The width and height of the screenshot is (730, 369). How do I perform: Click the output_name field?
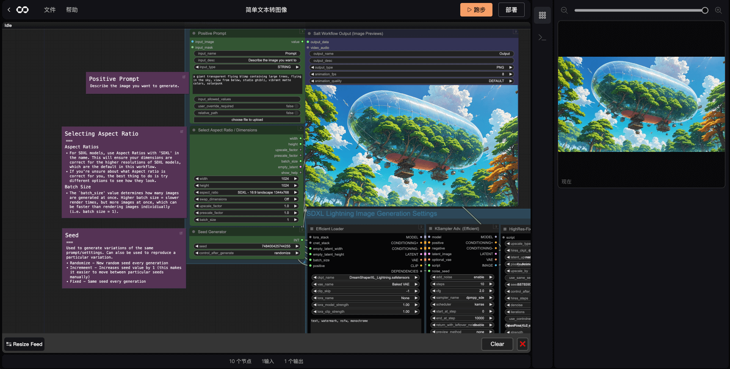click(x=412, y=54)
